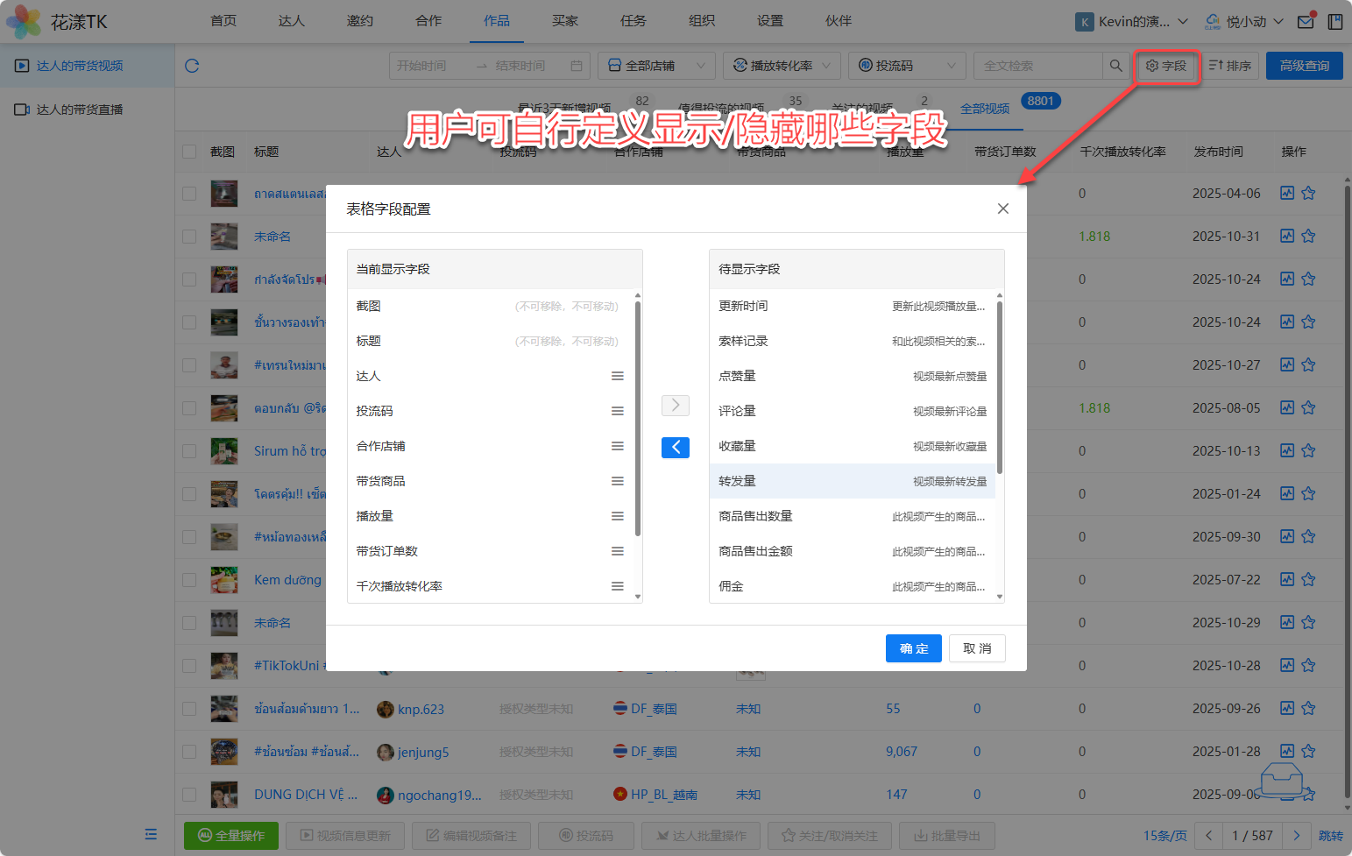Open the mail inbox icon
Viewport: 1352px width, 856px height.
pos(1306,22)
